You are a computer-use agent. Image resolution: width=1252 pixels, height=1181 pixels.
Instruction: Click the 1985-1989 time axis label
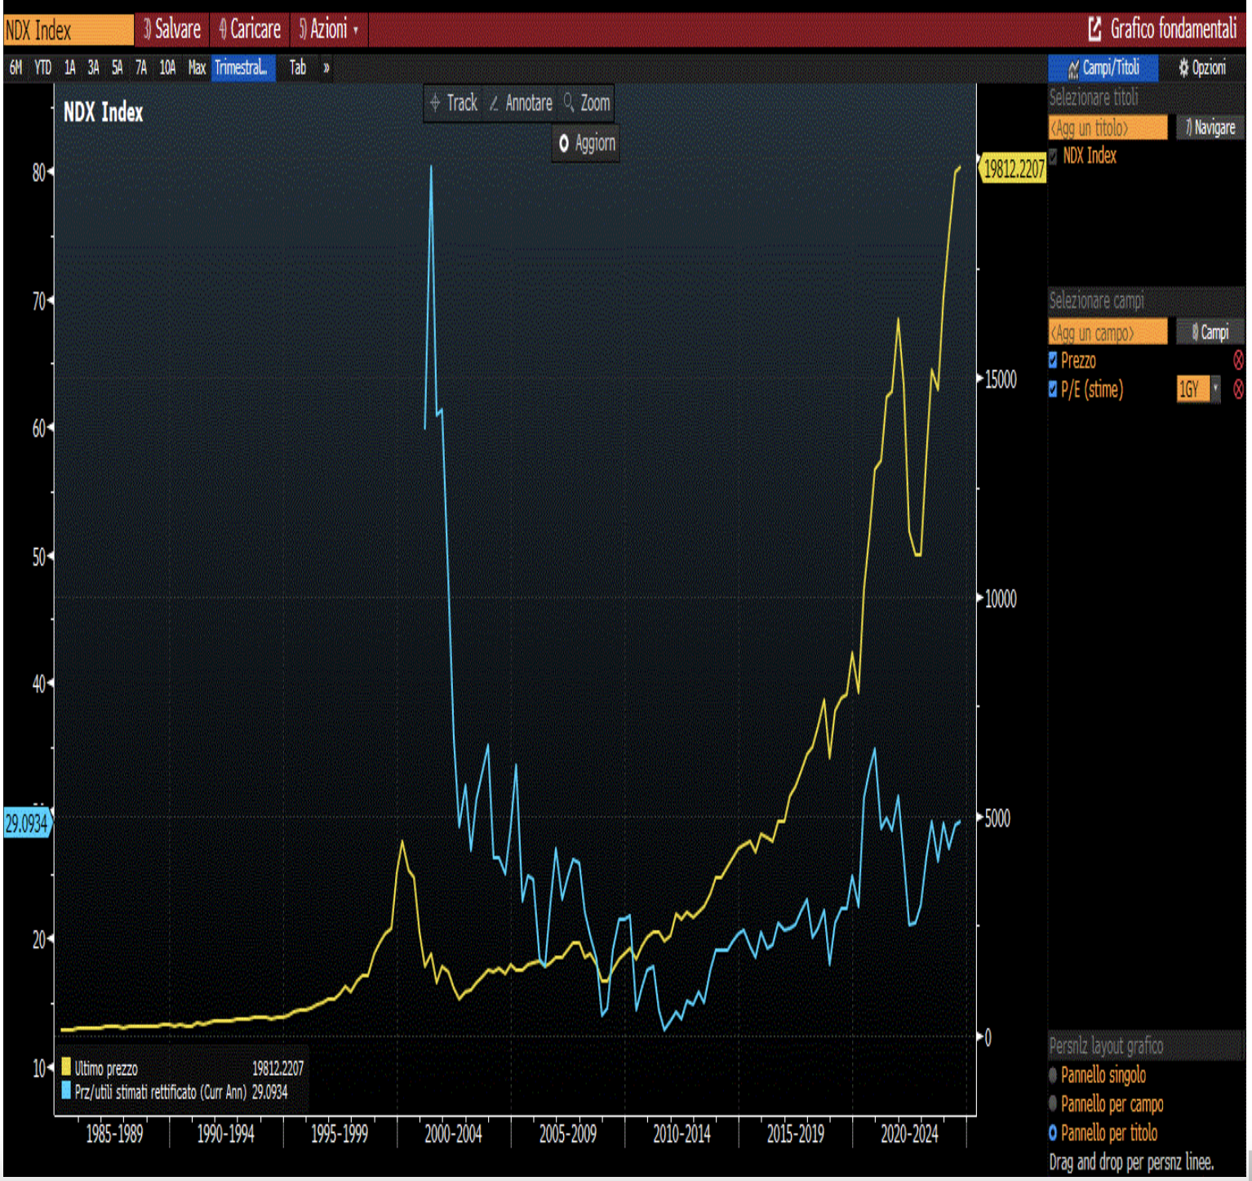[114, 1135]
